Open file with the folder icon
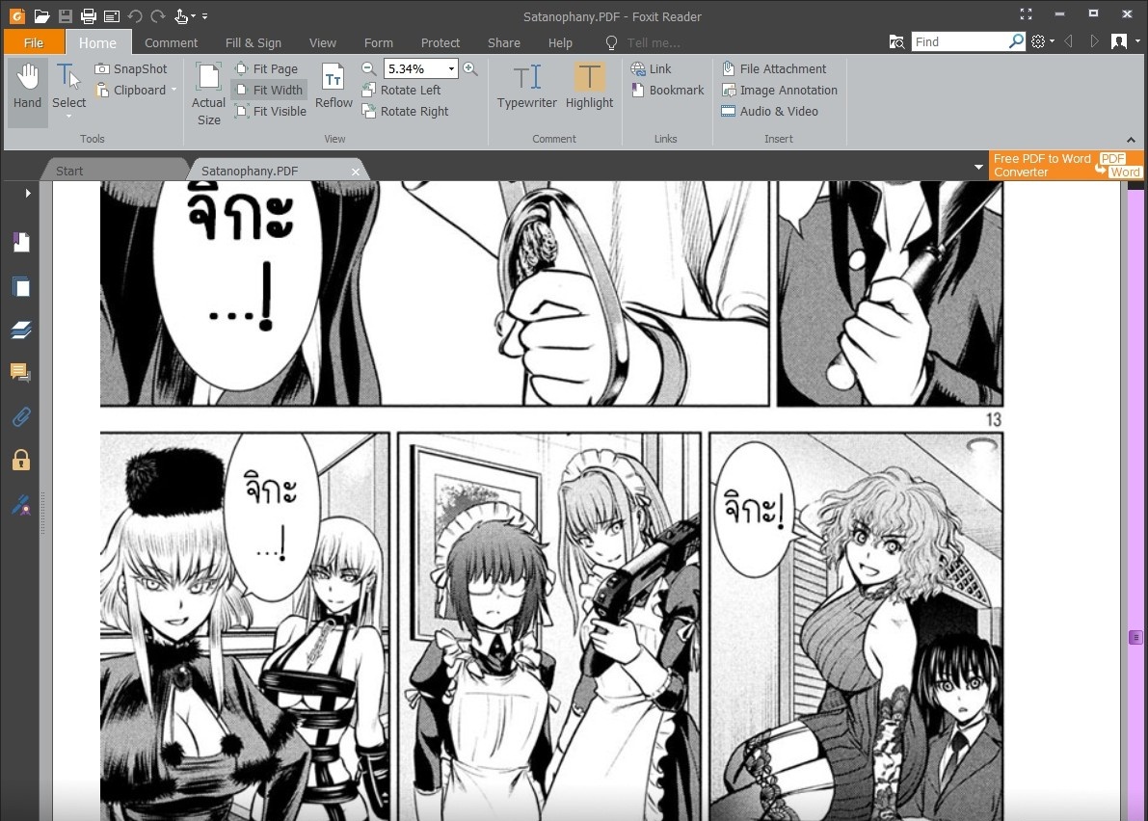 [x=41, y=15]
